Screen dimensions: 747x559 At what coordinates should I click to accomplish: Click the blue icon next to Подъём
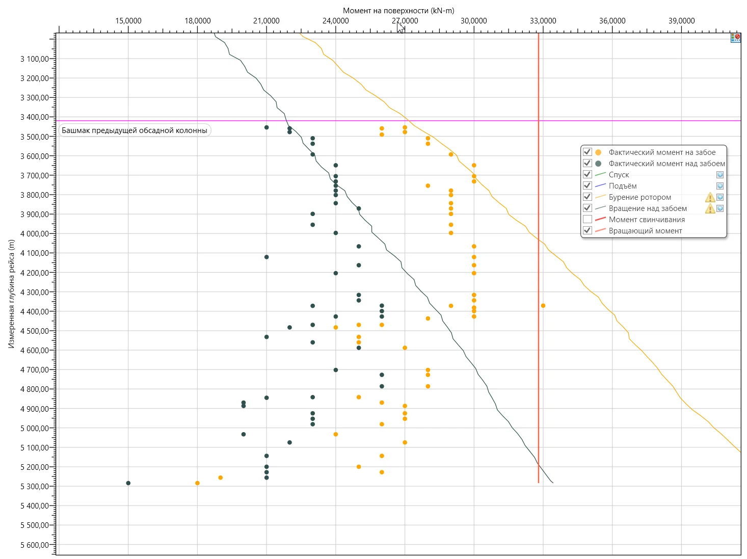point(719,186)
